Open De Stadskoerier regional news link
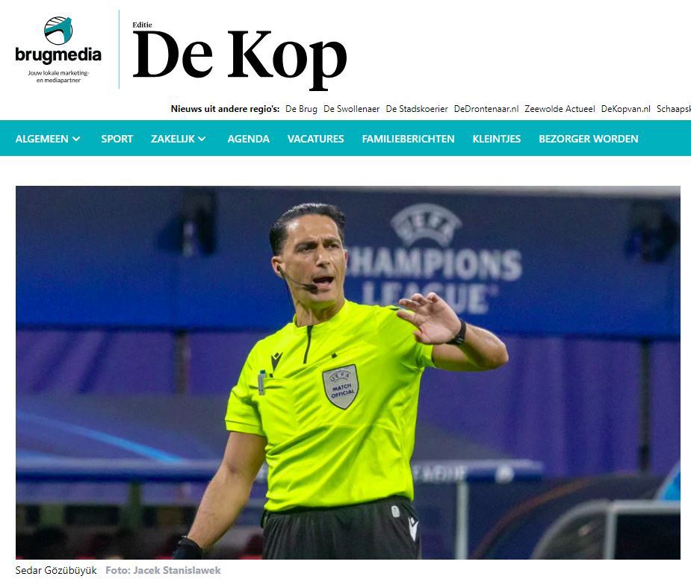Viewport: 691px width, 588px height. [x=416, y=109]
